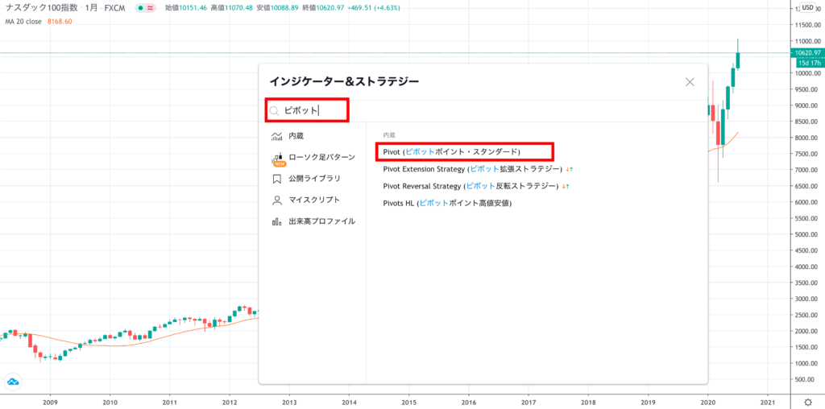Screen dimensions: 825x409
Task: Click the candlestick pattern icon with NEW badge
Action: click(x=277, y=159)
